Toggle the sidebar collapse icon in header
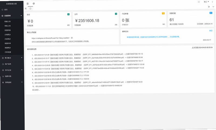 (28, 4)
